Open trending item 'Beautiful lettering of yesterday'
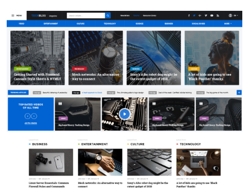The height and width of the screenshot is (194, 249). pos(55,93)
